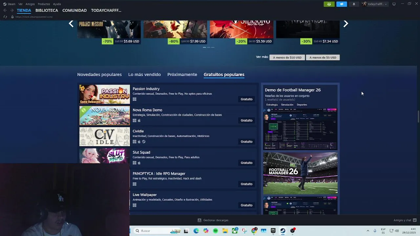Reload the store page
This screenshot has width=420, height=236.
[5, 17]
